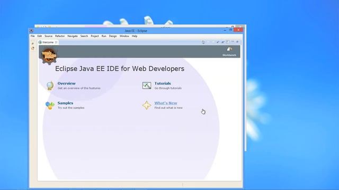Screen dimensions: 339x190
Task: Open the Search menu
Action: [84, 36]
